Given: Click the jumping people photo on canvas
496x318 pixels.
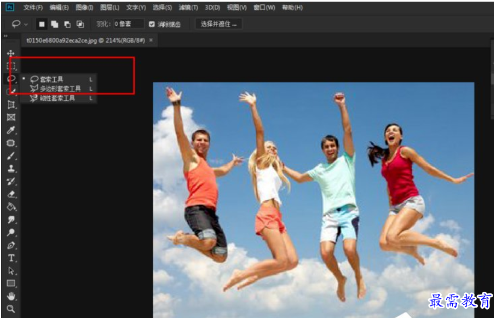Looking at the screenshot, I should coord(313,199).
